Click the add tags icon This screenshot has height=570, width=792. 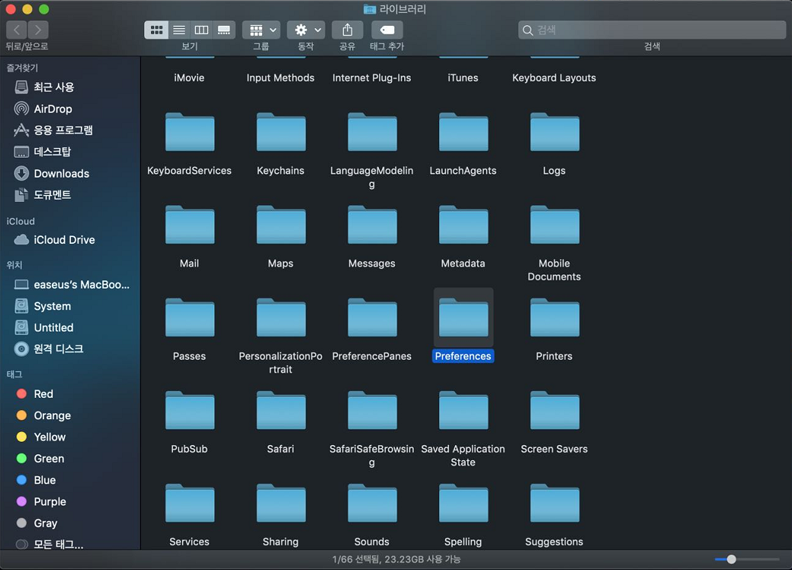[387, 30]
